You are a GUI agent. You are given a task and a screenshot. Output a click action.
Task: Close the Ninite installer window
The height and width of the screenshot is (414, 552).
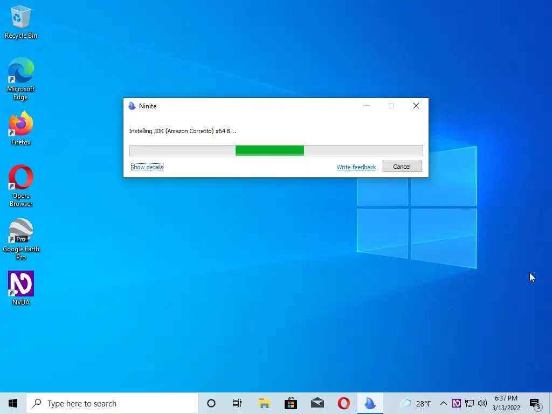416,106
